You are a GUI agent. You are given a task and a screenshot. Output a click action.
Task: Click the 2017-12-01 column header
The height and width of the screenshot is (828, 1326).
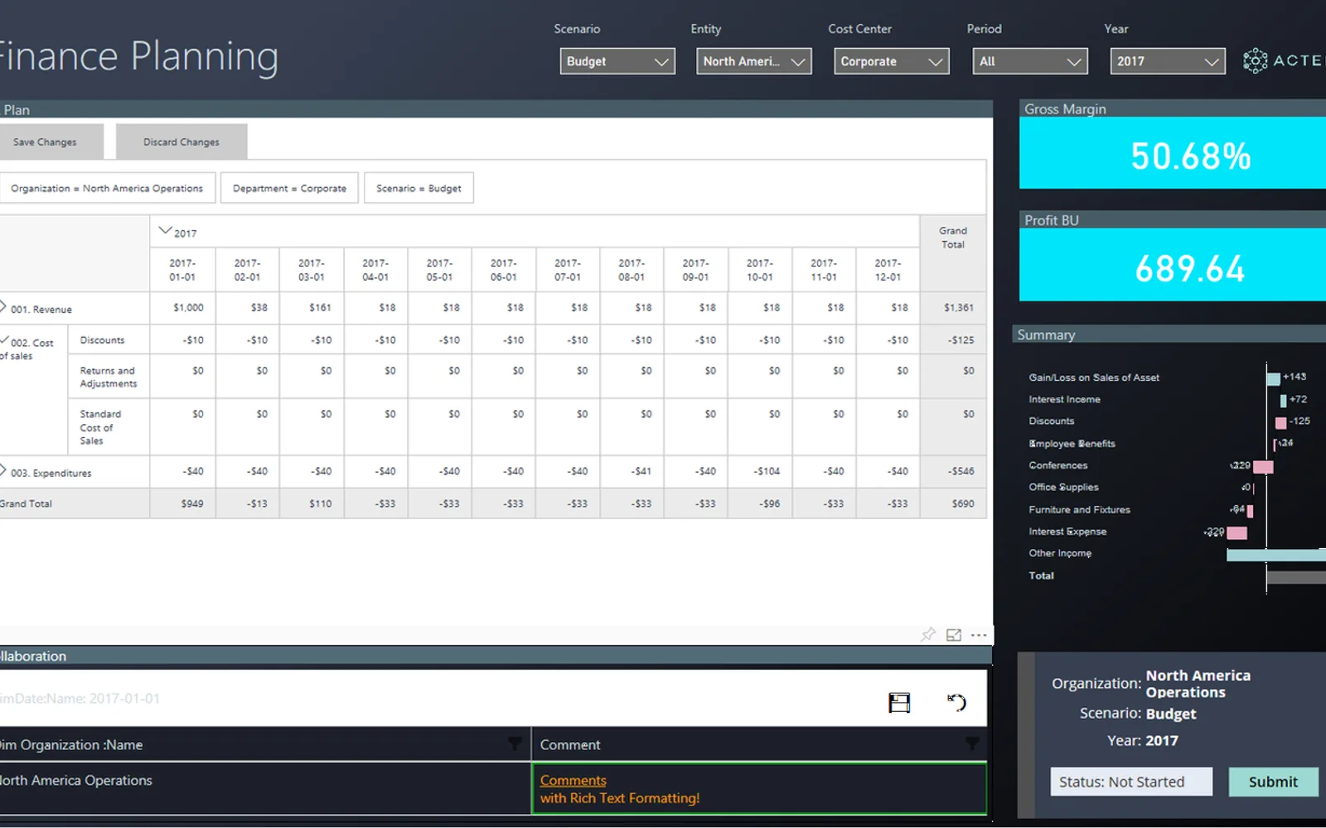[x=888, y=270]
